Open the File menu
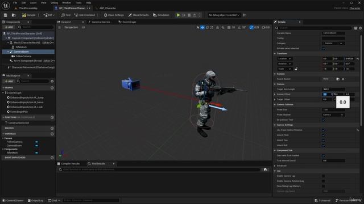 [x=15, y=3]
